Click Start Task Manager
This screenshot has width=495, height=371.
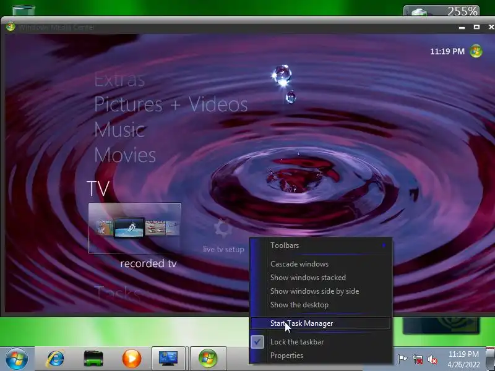click(x=321, y=323)
